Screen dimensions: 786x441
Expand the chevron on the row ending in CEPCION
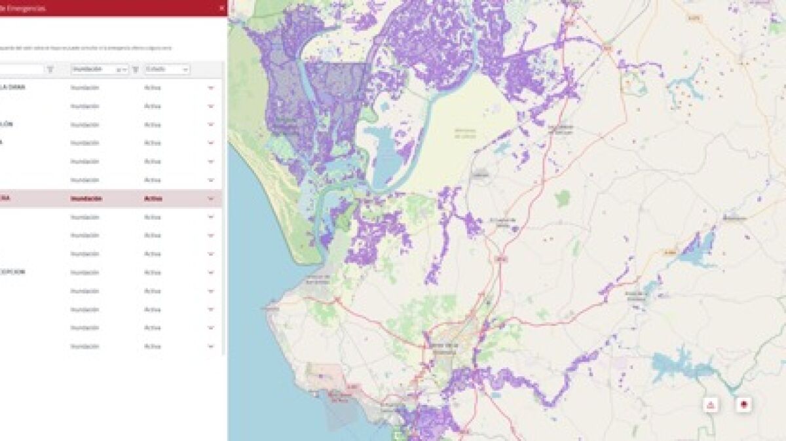point(211,273)
